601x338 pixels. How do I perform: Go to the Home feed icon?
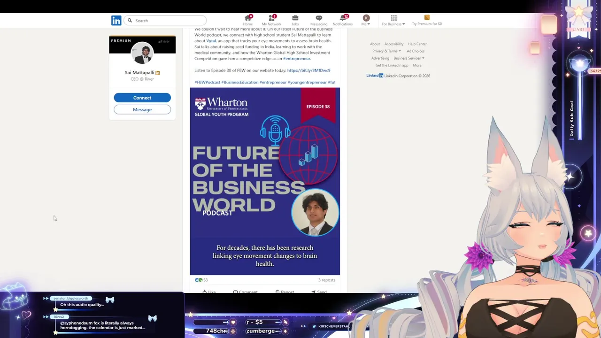(x=248, y=18)
